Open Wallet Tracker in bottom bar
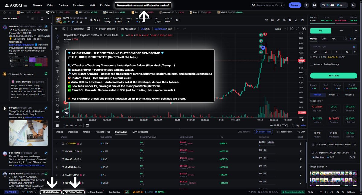The width and height of the screenshot is (362, 195). [x=51, y=192]
